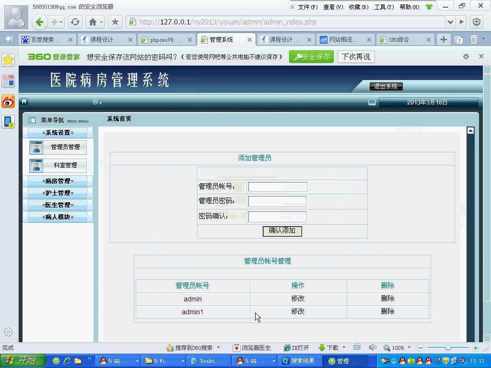Open the 收藏(B) menu
The width and height of the screenshot is (491, 368).
coord(359,7)
